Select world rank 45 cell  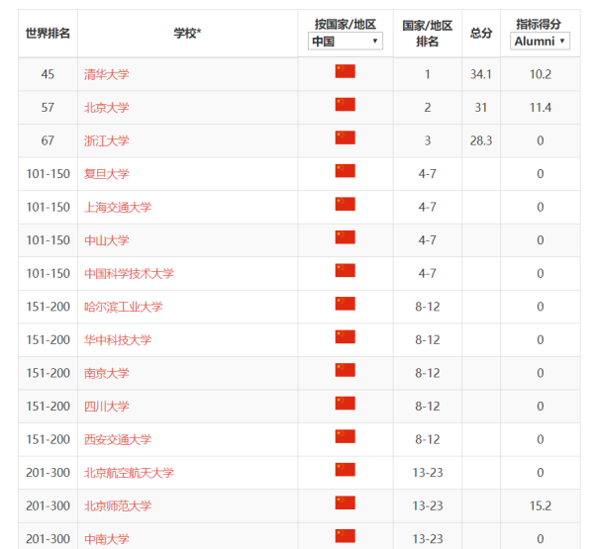(48, 74)
